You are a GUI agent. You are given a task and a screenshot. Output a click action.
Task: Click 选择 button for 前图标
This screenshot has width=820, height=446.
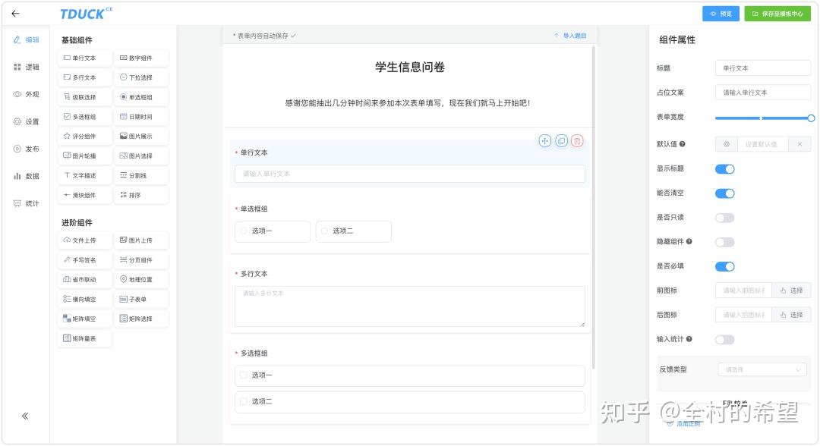791,291
